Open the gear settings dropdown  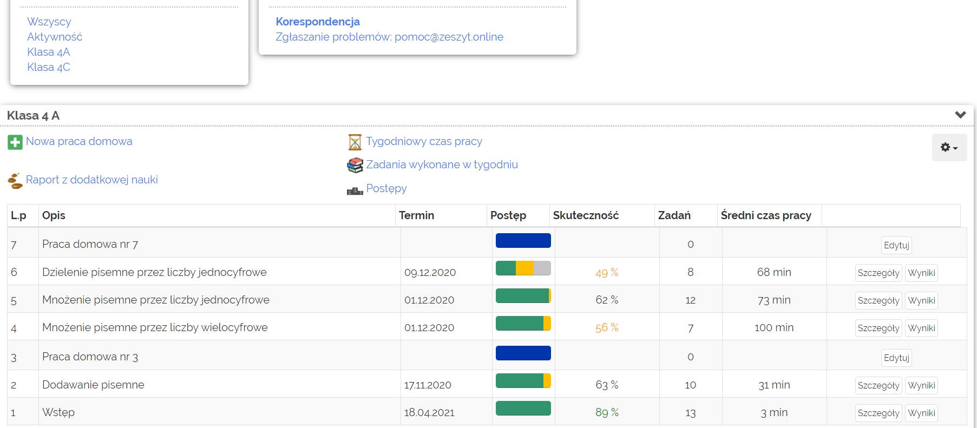click(x=949, y=148)
